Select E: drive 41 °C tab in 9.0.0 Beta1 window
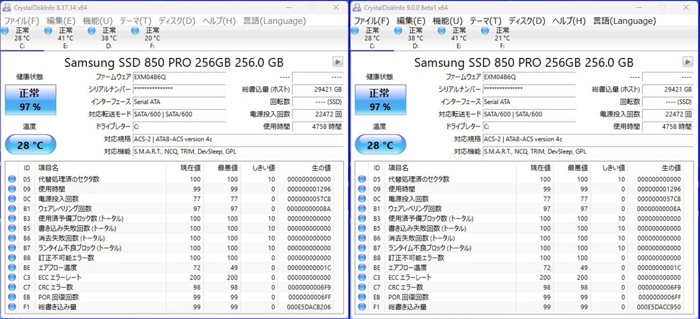Image resolution: width=700 pixels, height=319 pixels. [x=459, y=38]
